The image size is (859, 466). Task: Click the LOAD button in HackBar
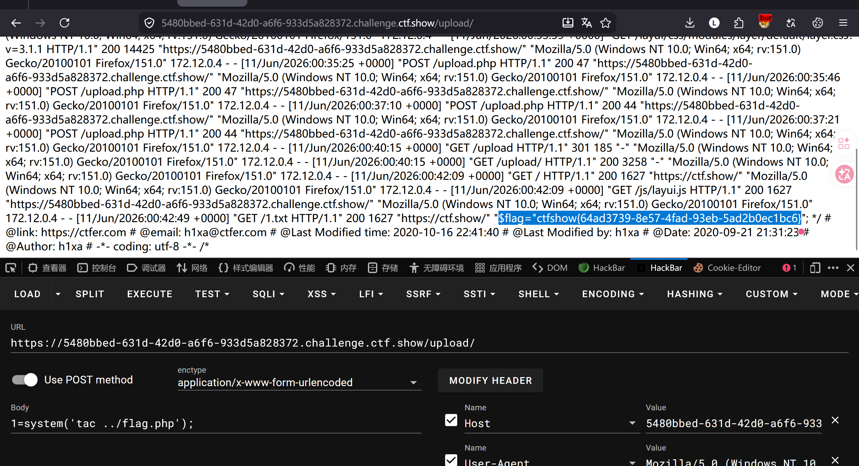[x=28, y=294]
